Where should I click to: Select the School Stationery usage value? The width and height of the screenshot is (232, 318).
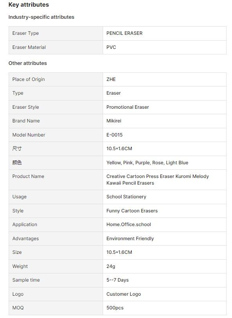tap(126, 197)
